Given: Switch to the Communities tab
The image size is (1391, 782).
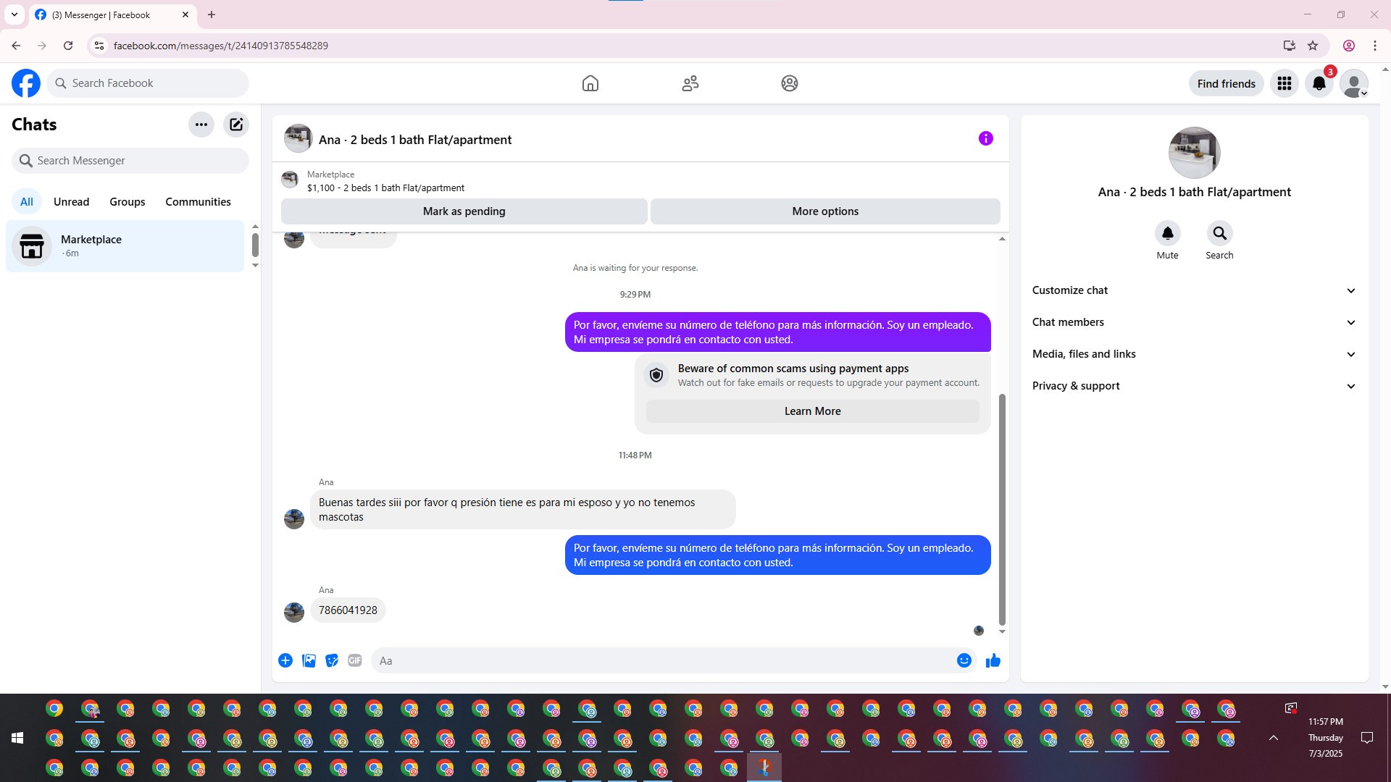Looking at the screenshot, I should pos(198,202).
